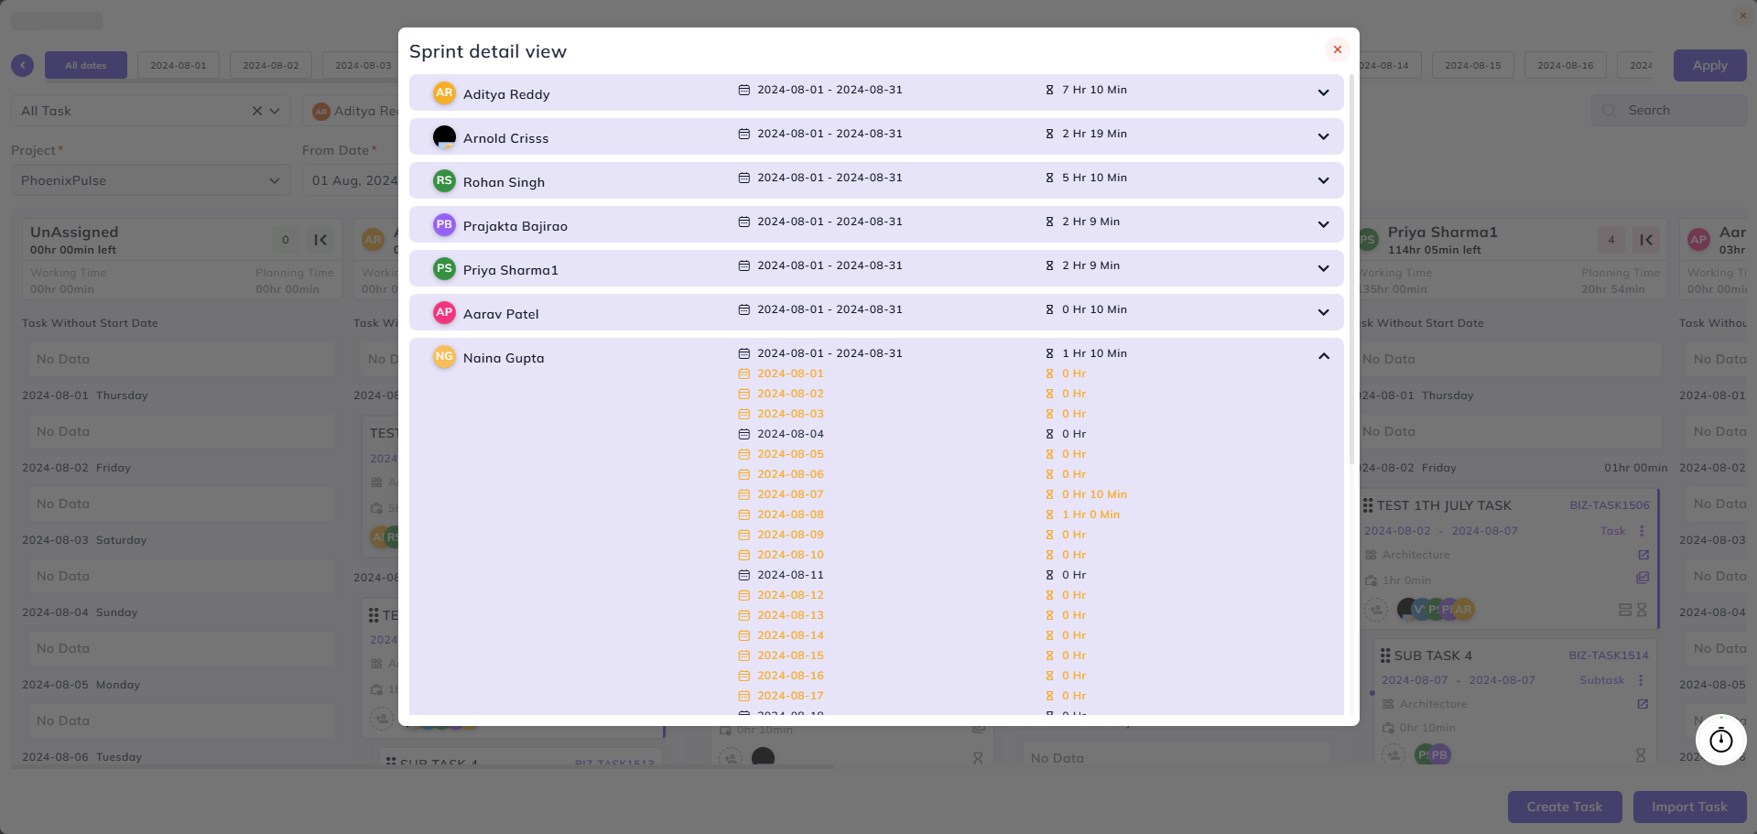Screen dimensions: 1757x834
Task: Click Rohan Singh RS avatar
Action: (444, 180)
